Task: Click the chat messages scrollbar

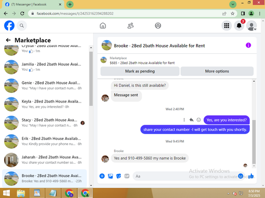Action: 254,142
